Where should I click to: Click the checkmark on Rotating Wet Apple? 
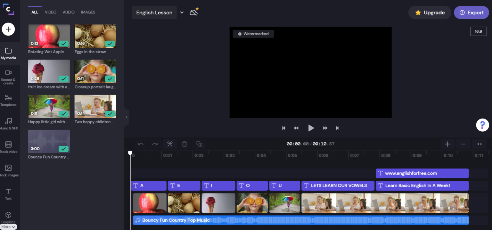point(63,44)
